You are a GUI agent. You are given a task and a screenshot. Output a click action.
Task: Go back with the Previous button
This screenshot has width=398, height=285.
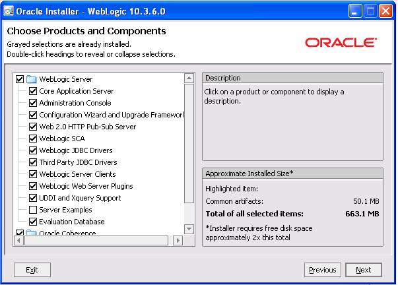[322, 270]
